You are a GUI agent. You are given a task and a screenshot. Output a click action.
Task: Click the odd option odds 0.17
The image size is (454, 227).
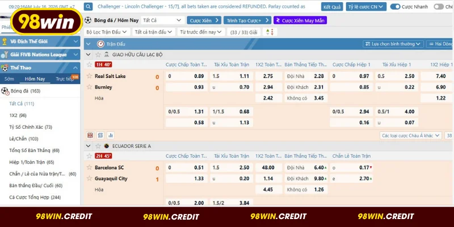coord(351,167)
